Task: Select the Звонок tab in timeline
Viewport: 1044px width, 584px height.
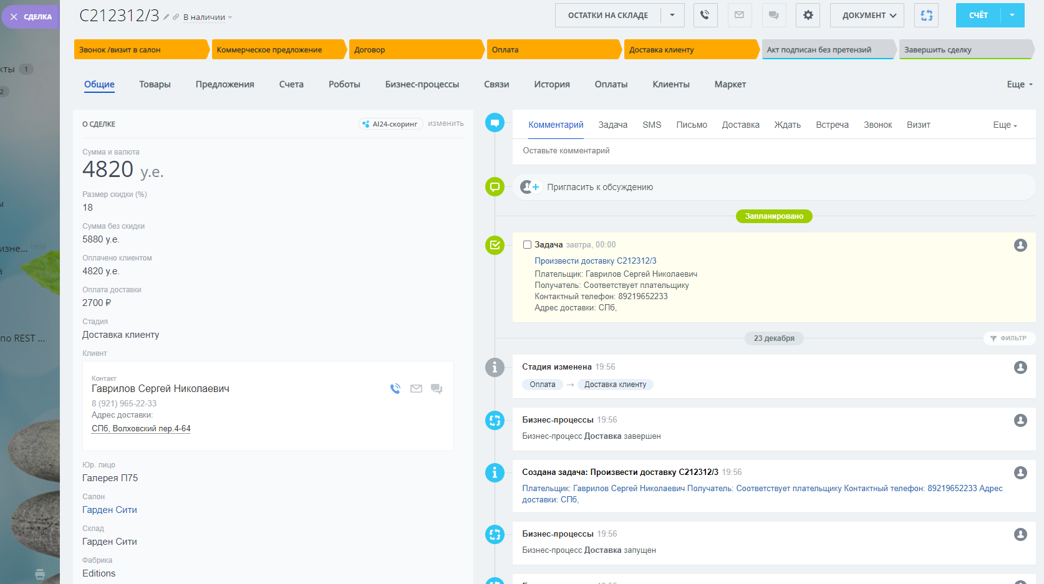Action: (x=877, y=125)
